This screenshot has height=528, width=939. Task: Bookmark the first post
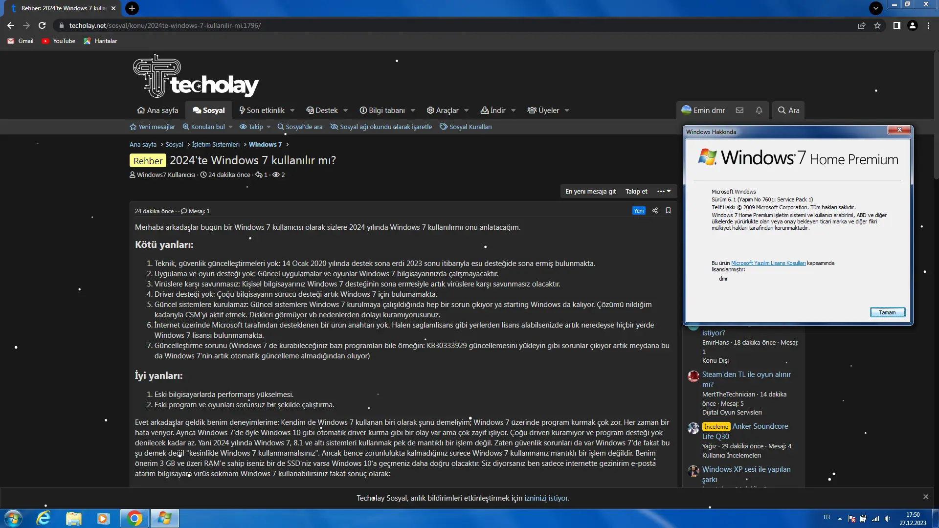[668, 211]
